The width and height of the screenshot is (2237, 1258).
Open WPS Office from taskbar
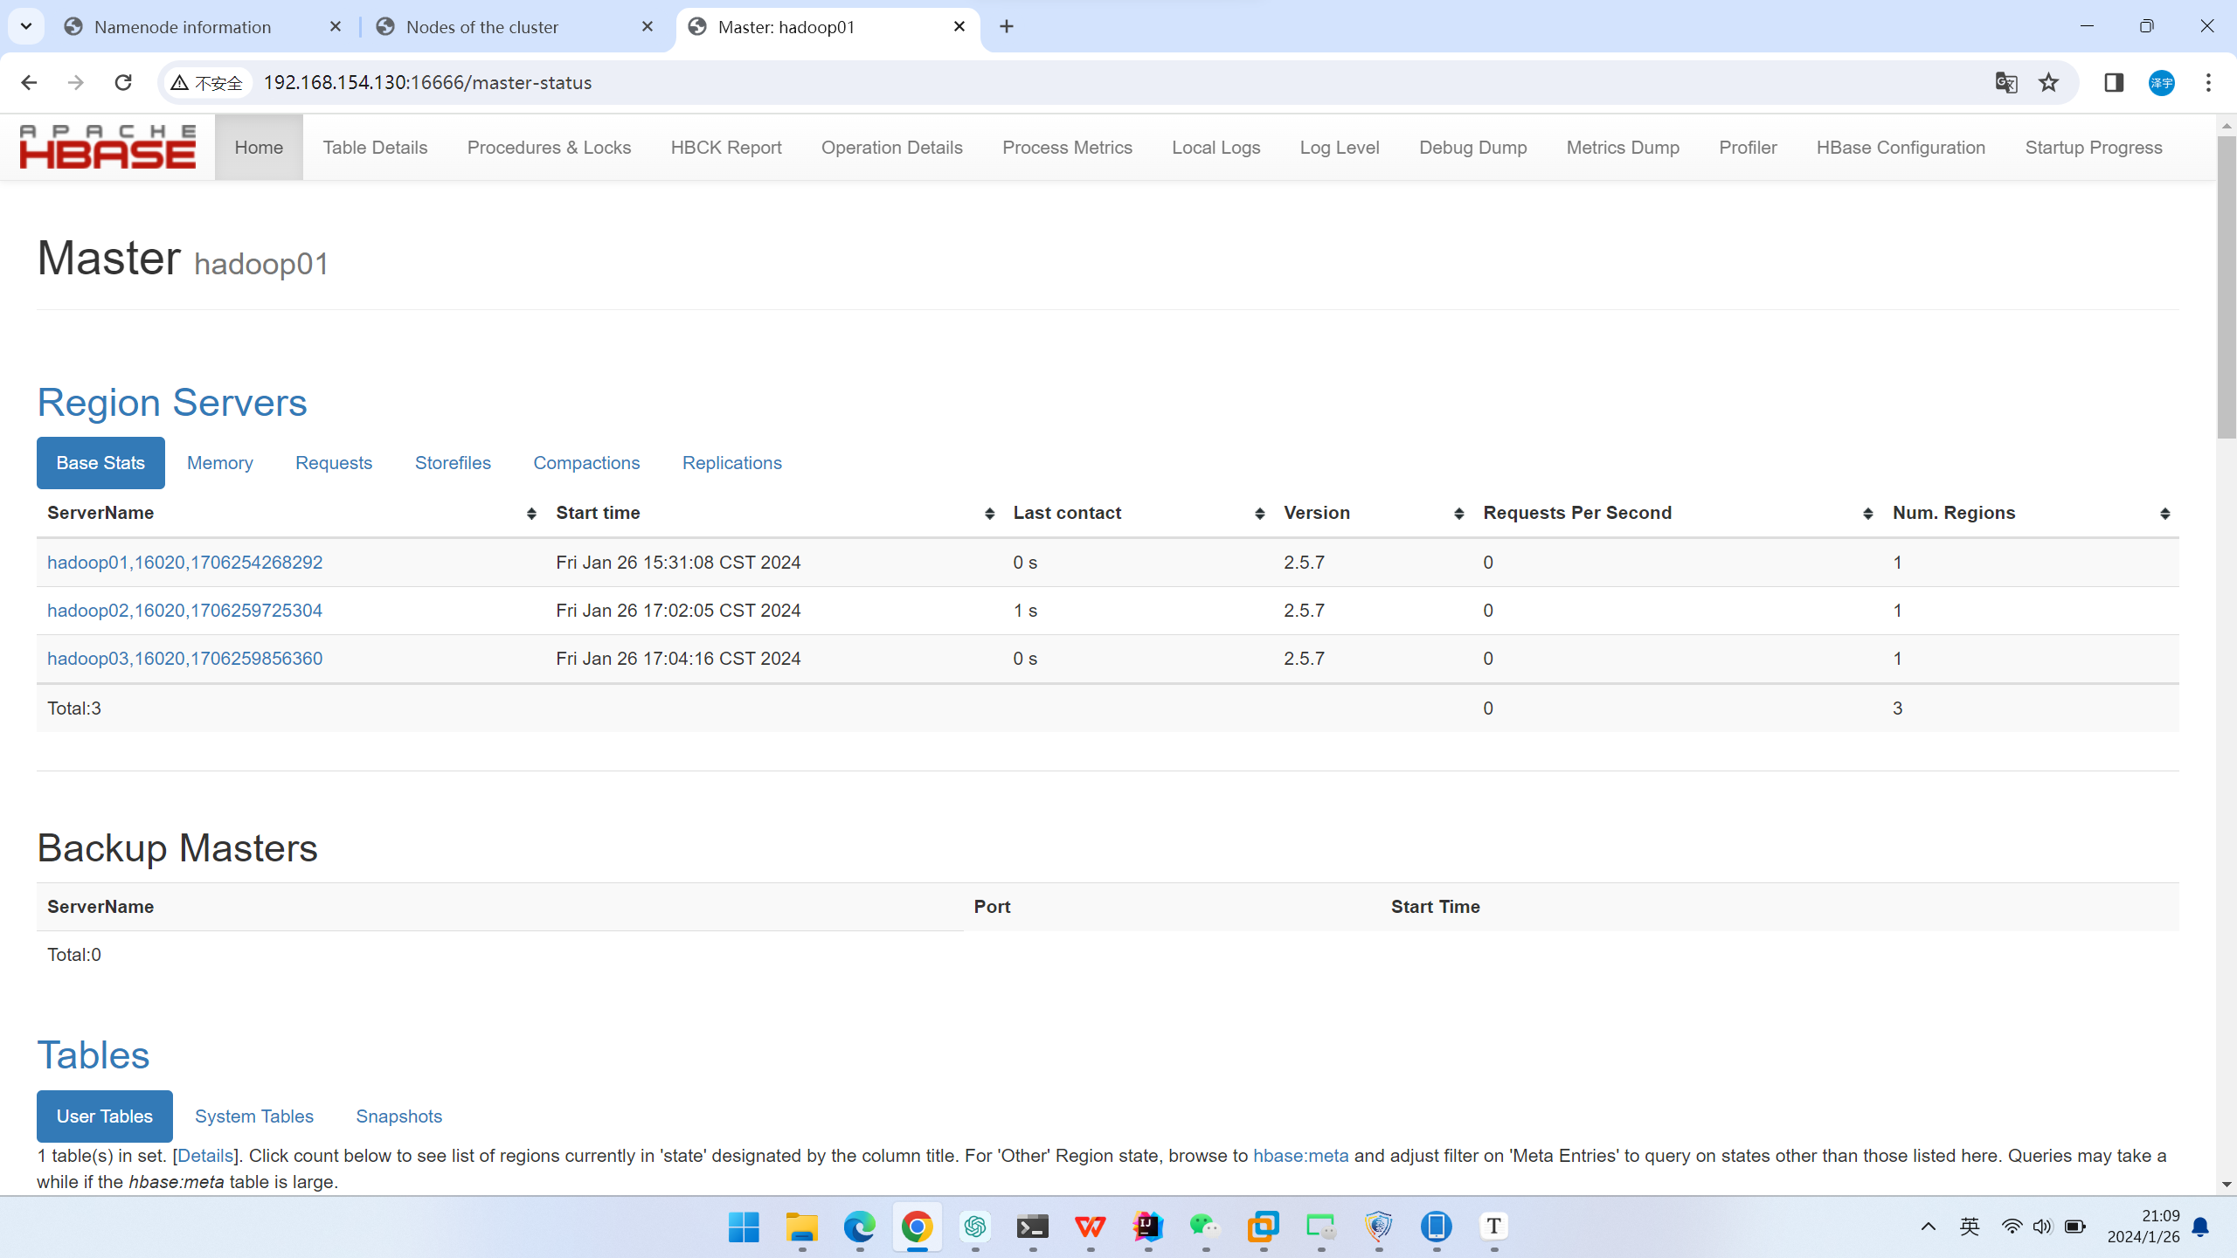point(1090,1227)
